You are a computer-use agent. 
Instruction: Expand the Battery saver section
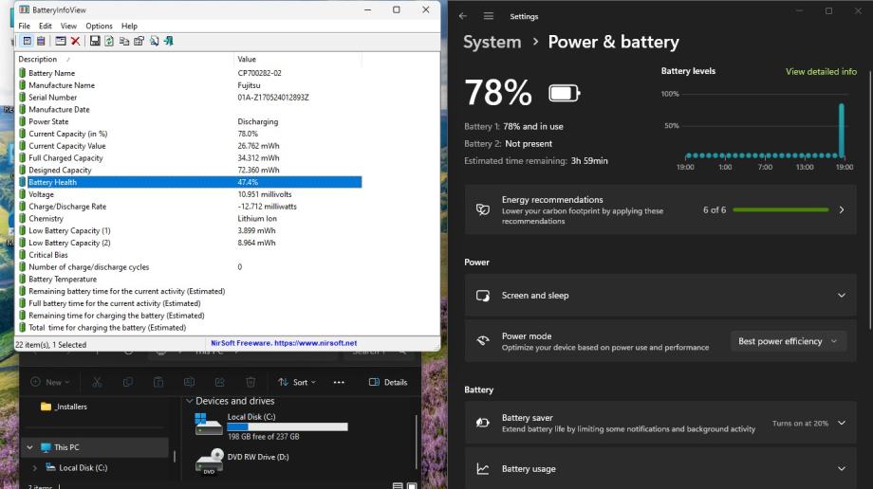[x=660, y=423]
